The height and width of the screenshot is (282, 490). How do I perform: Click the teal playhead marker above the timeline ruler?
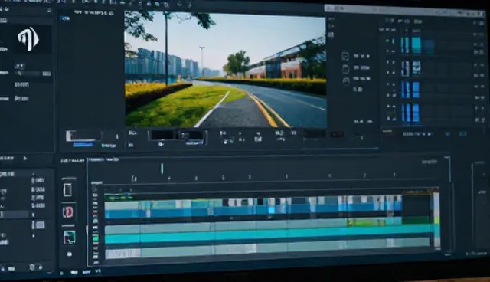(162, 169)
